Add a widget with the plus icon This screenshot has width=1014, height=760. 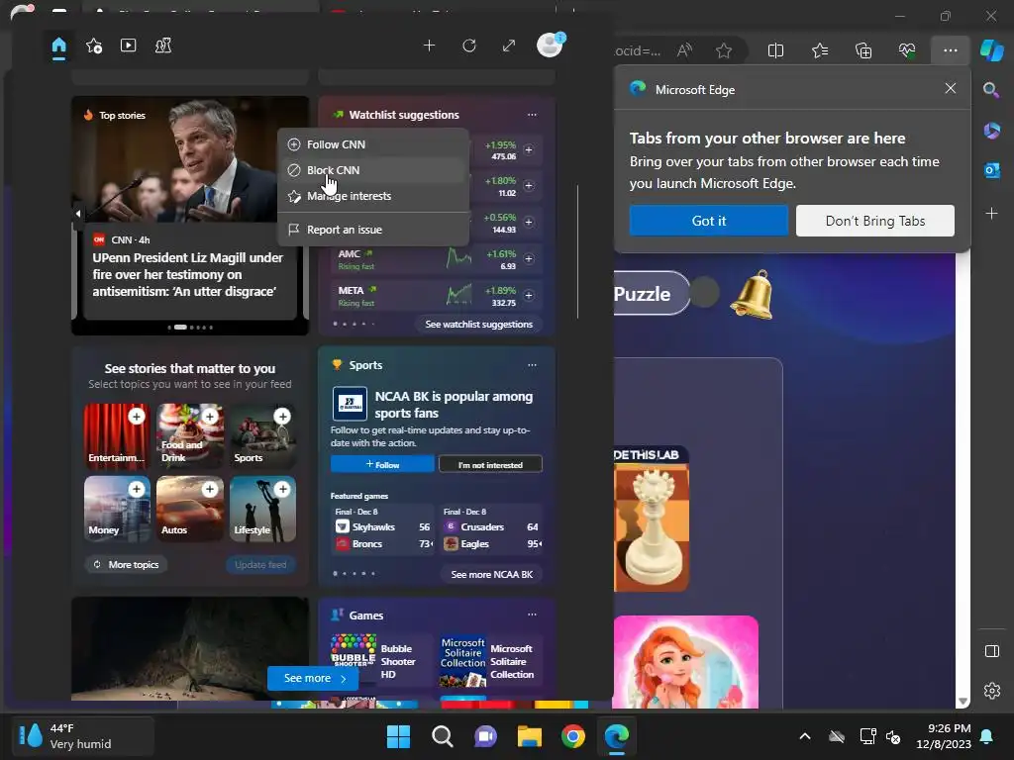430,46
